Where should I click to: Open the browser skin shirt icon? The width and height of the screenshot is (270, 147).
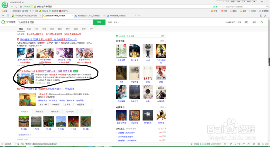coord(254,2)
